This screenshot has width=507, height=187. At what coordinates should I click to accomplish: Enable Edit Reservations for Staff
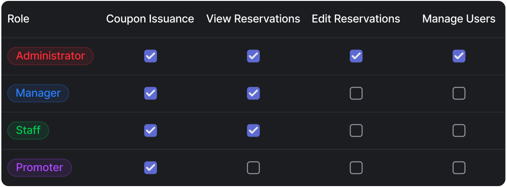pos(356,131)
